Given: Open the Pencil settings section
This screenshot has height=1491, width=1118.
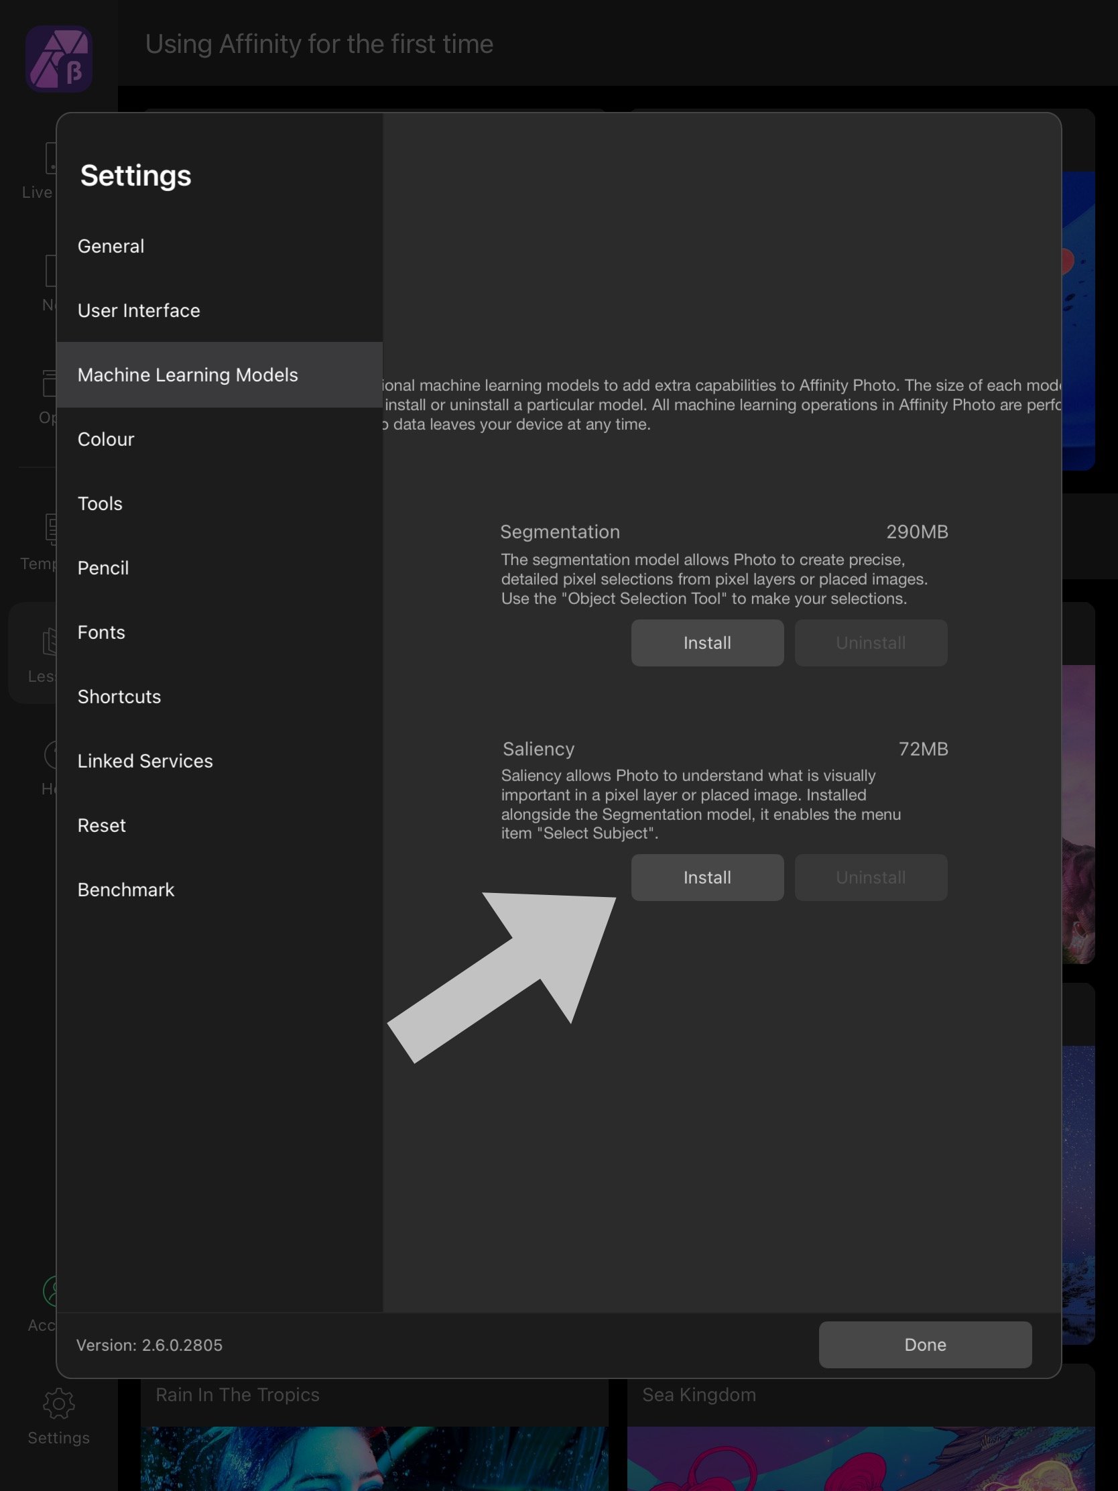Looking at the screenshot, I should point(220,568).
